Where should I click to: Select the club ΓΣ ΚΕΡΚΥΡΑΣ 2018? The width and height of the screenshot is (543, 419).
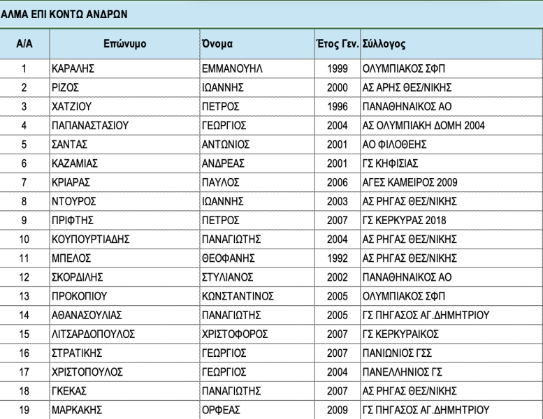404,221
